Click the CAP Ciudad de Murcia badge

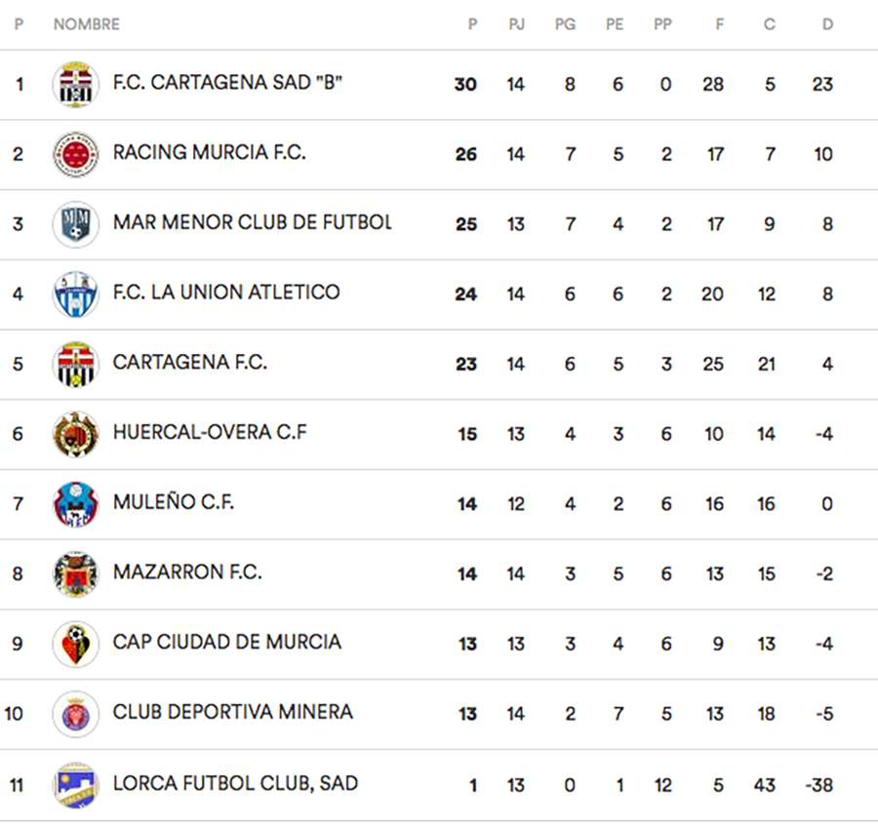[75, 644]
